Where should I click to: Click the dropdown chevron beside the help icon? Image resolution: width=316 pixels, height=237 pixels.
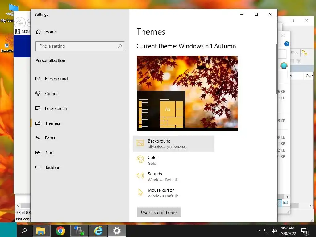coord(280,44)
